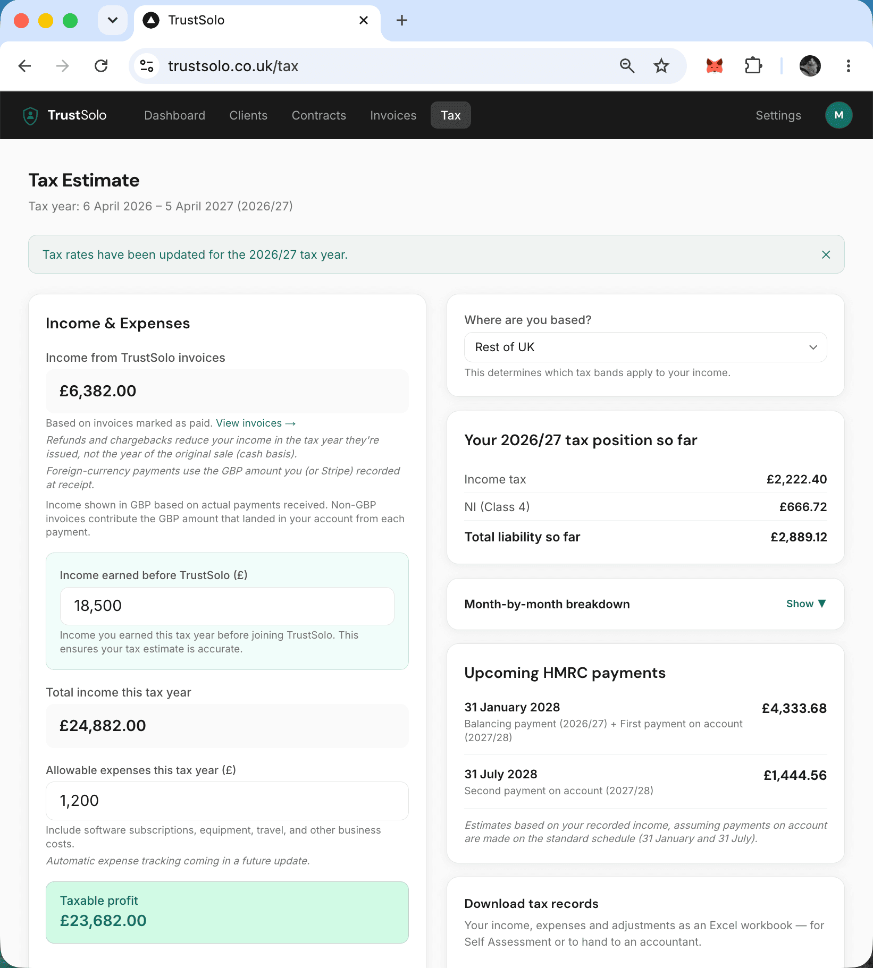Open the tab search dropdown chevron

(113, 20)
